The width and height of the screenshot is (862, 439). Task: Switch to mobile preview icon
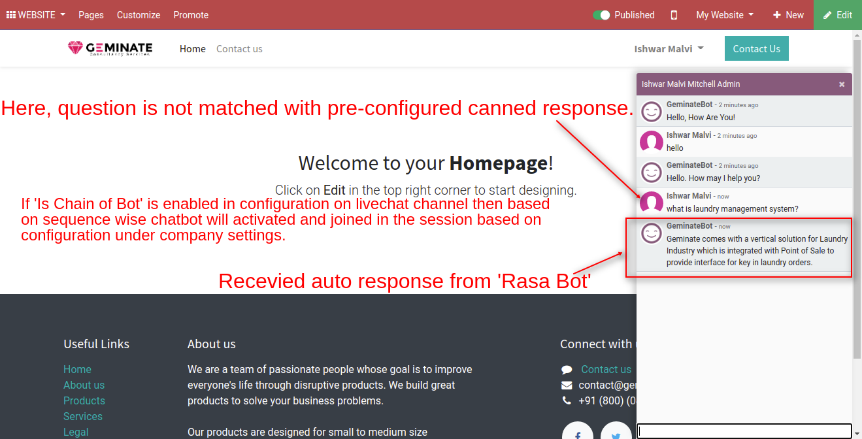click(674, 15)
